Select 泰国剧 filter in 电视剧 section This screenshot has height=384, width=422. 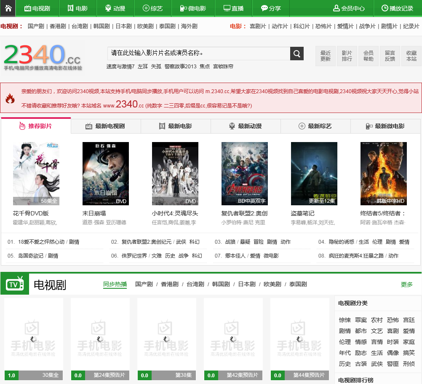298,285
